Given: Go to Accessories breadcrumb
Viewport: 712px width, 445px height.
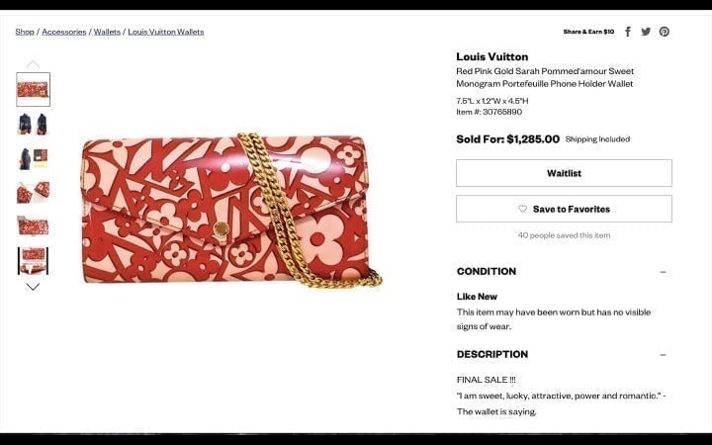Looking at the screenshot, I should 64,32.
